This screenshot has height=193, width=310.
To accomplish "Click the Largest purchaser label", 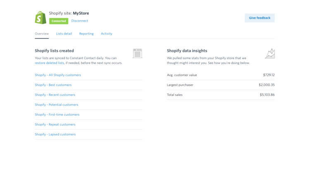I will pyautogui.click(x=180, y=85).
